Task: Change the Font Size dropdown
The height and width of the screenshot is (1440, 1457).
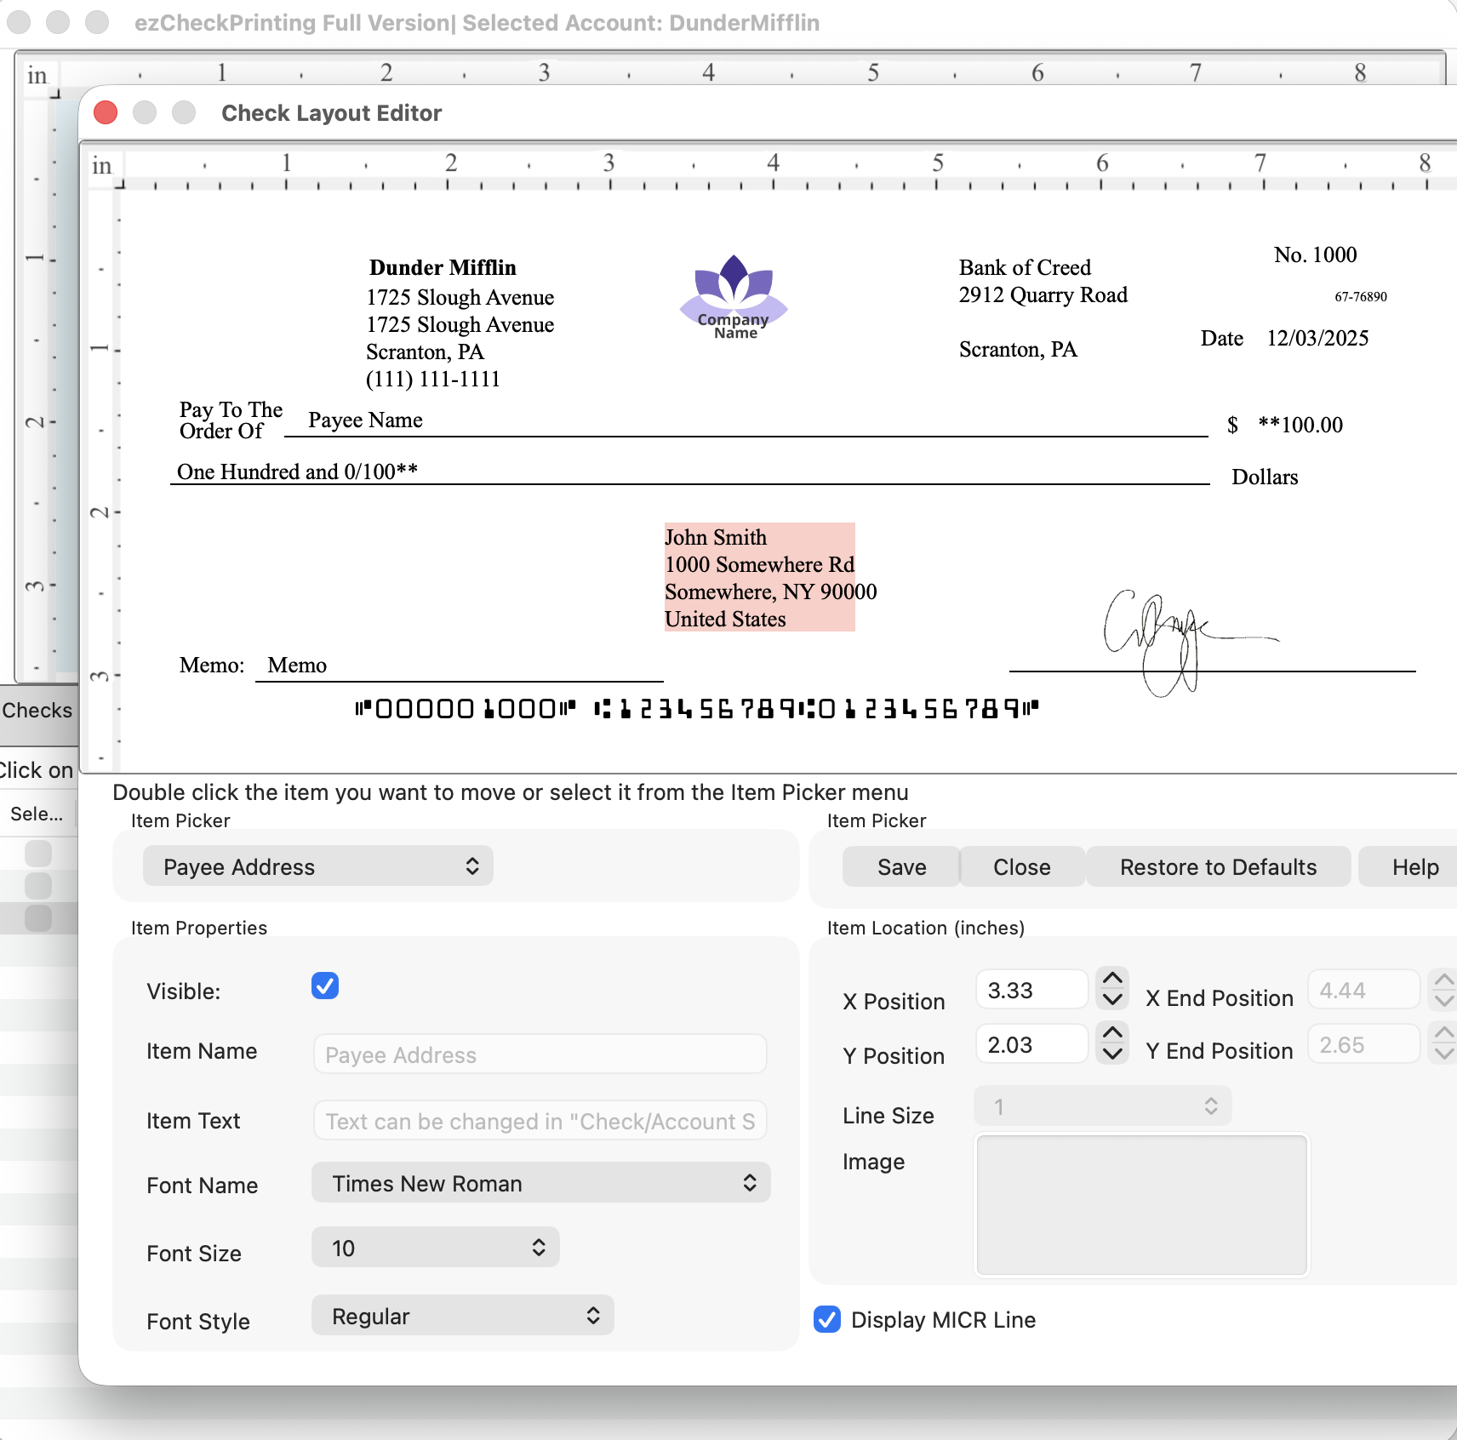Action: point(436,1248)
